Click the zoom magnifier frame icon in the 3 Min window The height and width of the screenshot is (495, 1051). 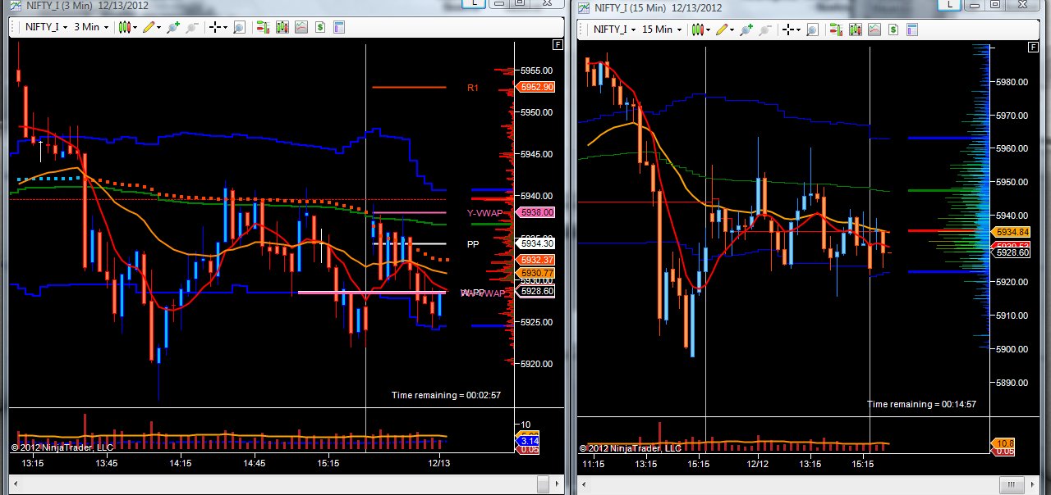239,27
